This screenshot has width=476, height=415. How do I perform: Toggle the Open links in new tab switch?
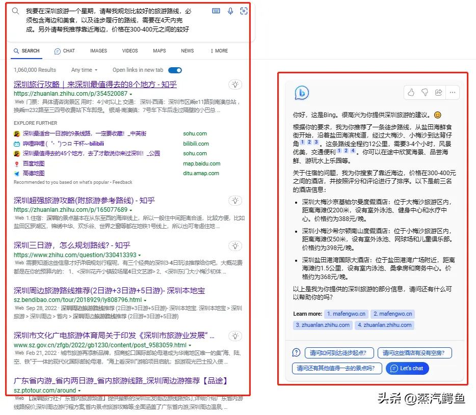175,70
